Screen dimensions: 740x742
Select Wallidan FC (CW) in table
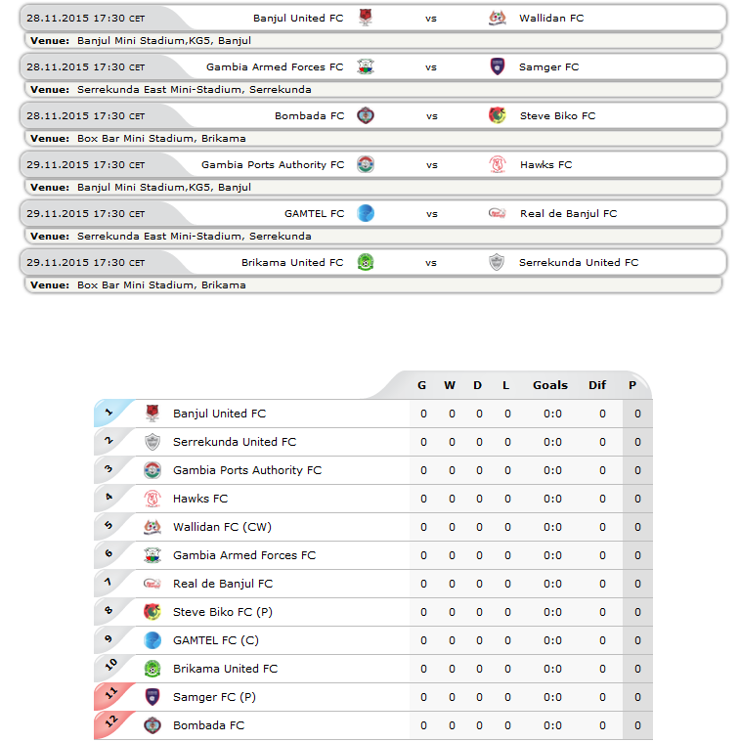222,527
